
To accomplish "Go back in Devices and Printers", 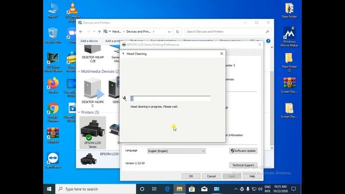I will pos(81,32).
